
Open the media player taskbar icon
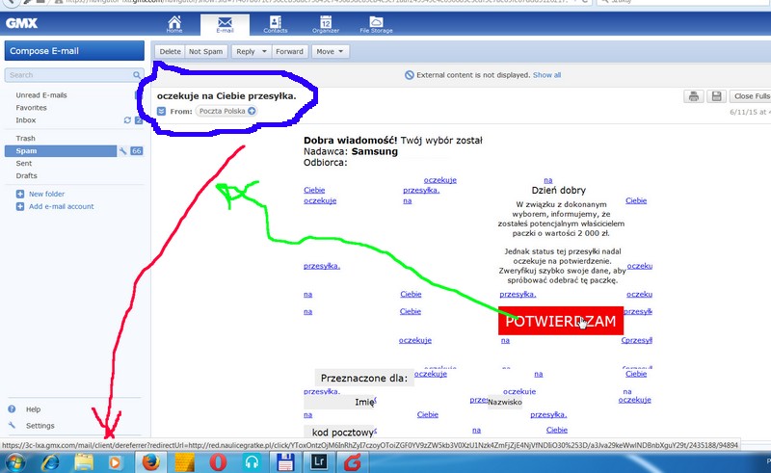pyautogui.click(x=115, y=462)
